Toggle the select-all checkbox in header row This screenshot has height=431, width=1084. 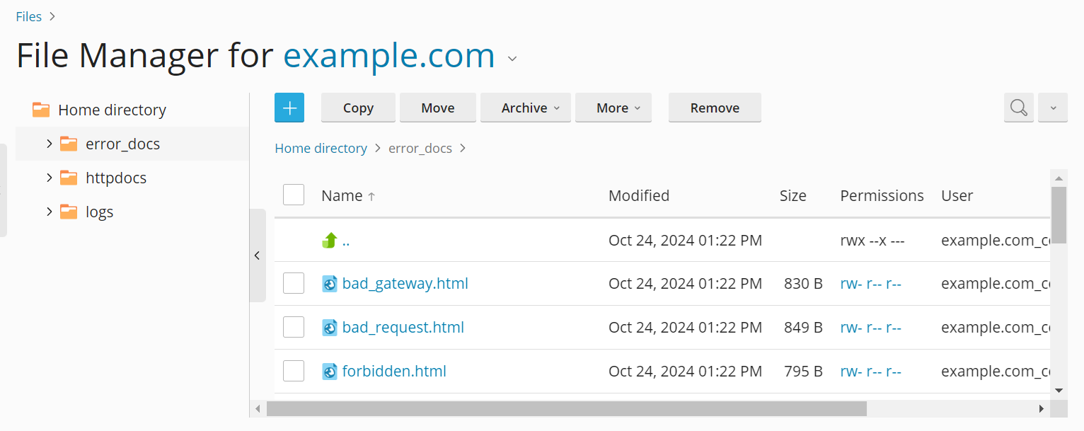tap(293, 195)
